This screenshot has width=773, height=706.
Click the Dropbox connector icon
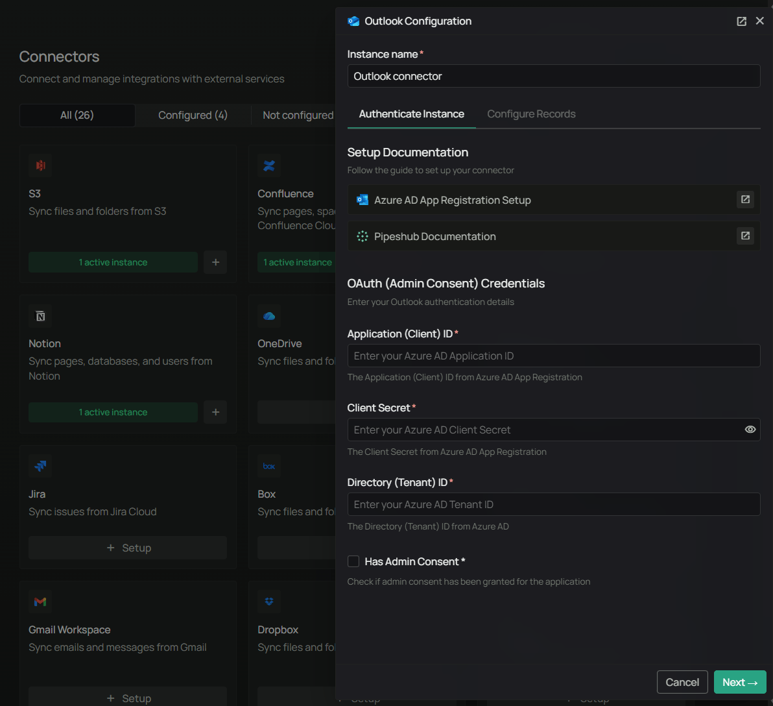pyautogui.click(x=269, y=602)
